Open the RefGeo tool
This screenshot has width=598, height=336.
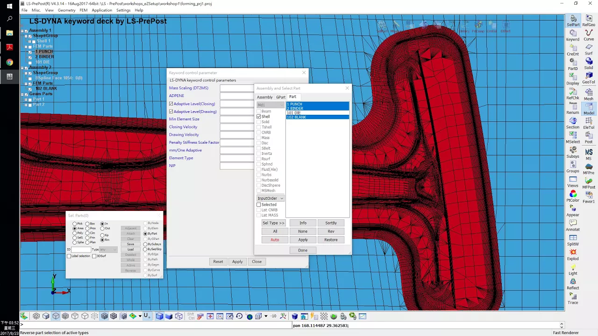(589, 21)
